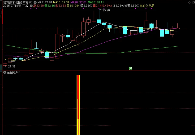The image size is (195, 135).
Task: Open the main chart indicator dropdown circle icon
Action: tap(35, 2)
